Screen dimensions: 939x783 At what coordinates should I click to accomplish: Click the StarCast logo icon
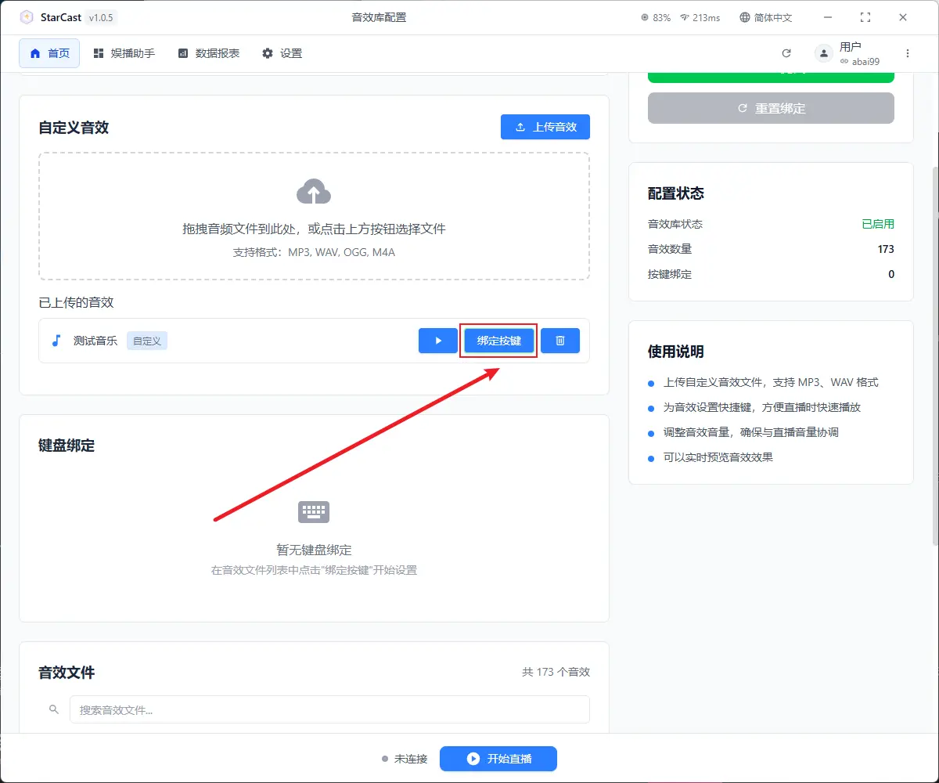pos(27,17)
